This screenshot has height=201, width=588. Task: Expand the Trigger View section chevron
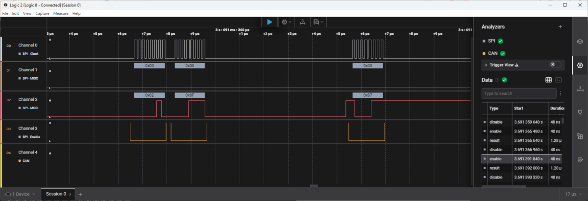click(x=486, y=65)
